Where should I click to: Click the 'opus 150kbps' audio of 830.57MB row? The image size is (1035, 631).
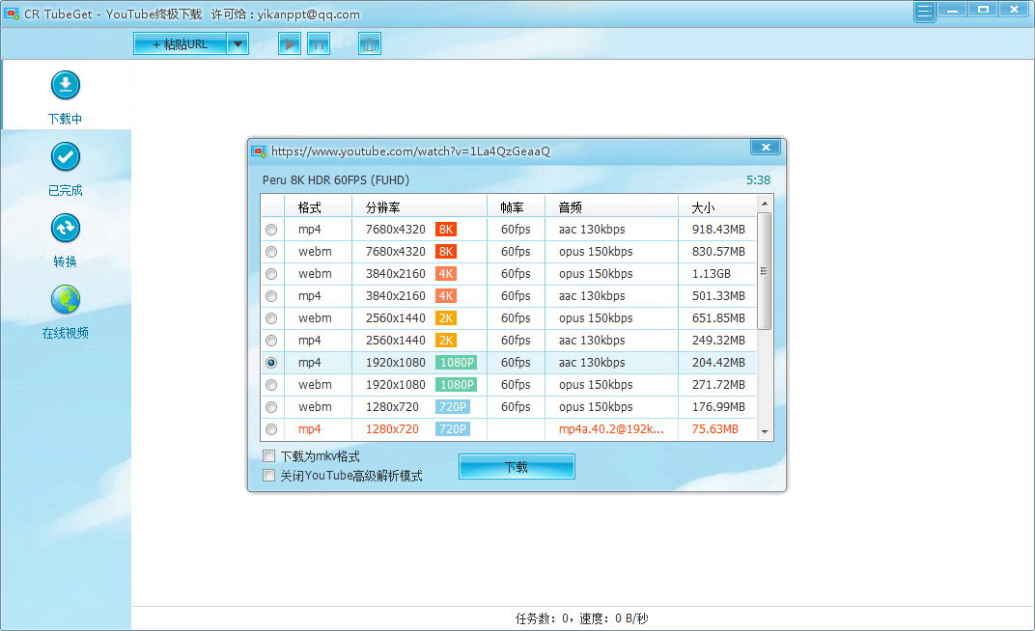pyautogui.click(x=596, y=251)
